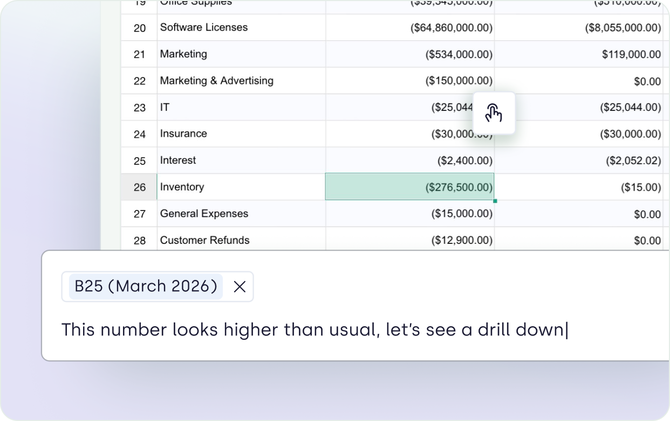The width and height of the screenshot is (670, 421).
Task: Click the Marketing & Advertising cell
Action: coord(241,81)
